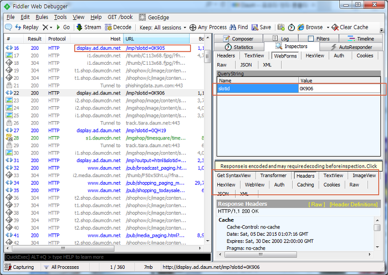Viewport: 388px width, 275px height.
Task: Save sessions using toolbar Save
Action: pos(261,27)
